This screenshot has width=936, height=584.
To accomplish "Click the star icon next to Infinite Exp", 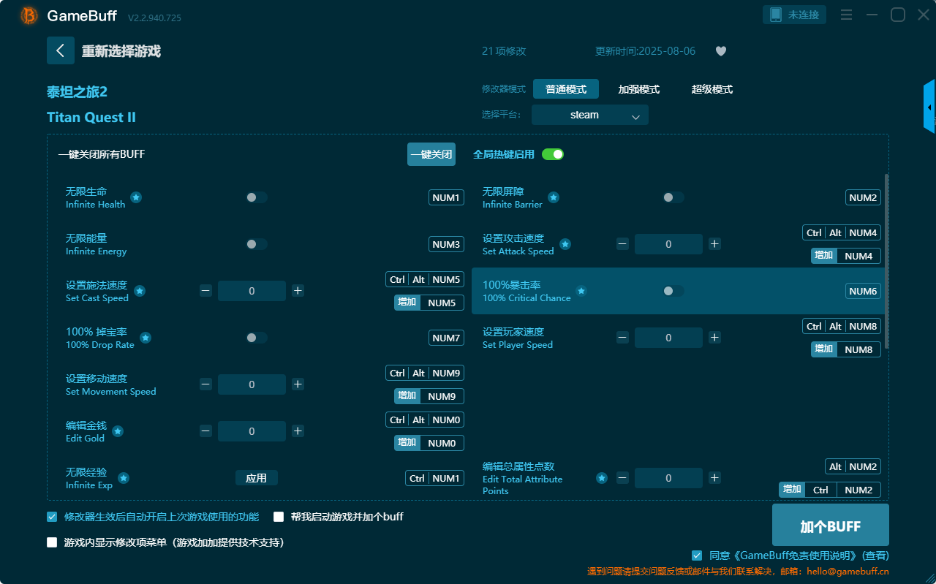I will pos(124,478).
